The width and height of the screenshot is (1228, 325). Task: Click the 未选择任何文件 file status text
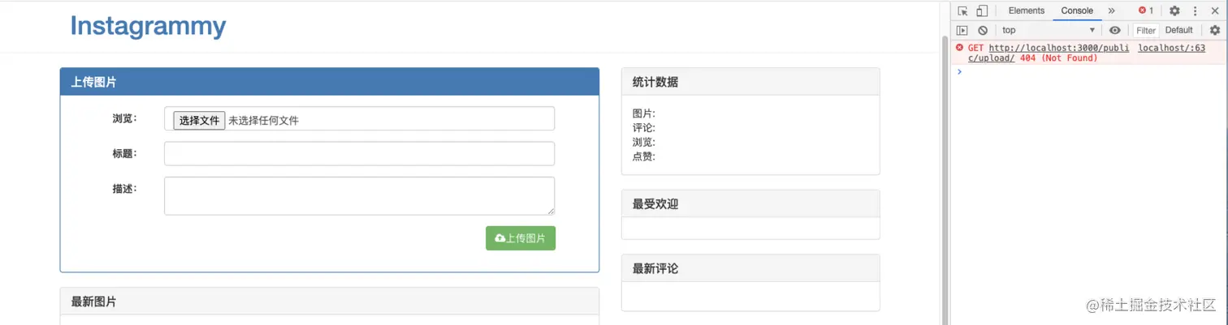coord(264,120)
